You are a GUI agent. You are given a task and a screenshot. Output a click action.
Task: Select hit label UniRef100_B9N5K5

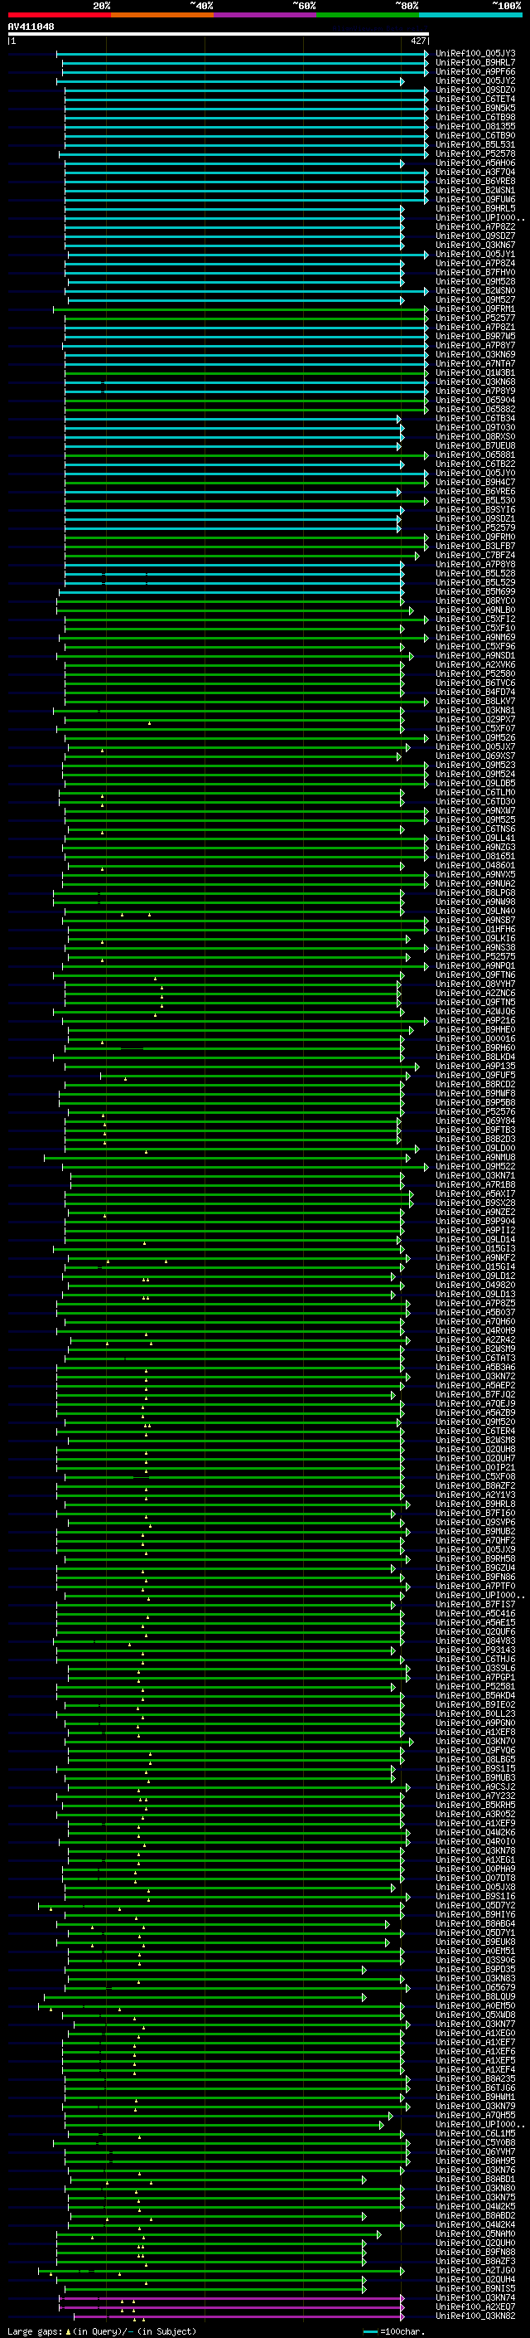pyautogui.click(x=475, y=108)
